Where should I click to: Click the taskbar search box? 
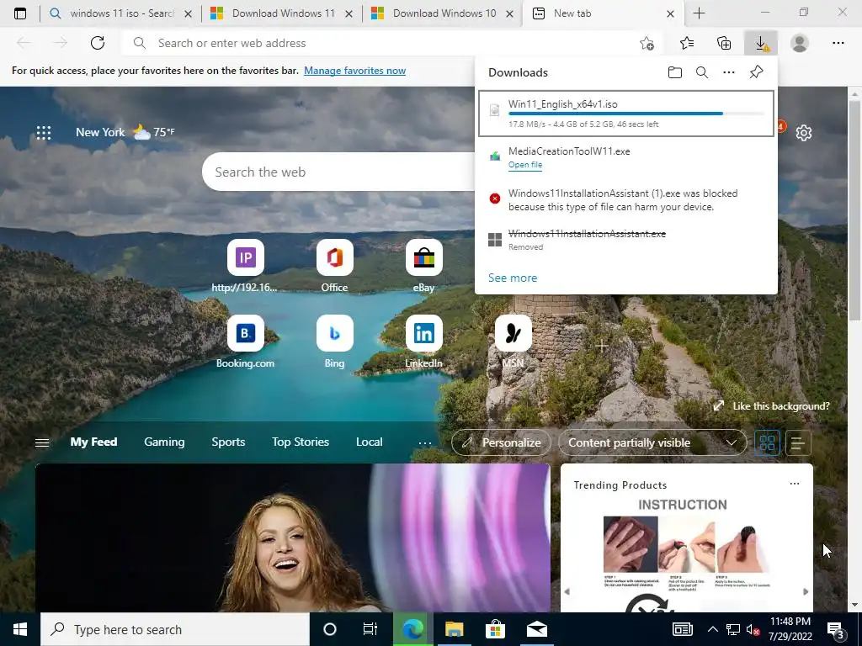pos(175,629)
